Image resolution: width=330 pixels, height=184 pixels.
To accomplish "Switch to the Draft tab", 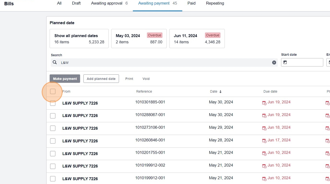I will tap(76, 3).
